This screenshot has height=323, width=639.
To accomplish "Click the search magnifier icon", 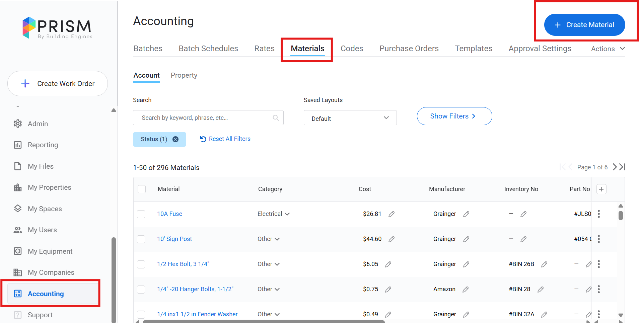I will point(276,118).
